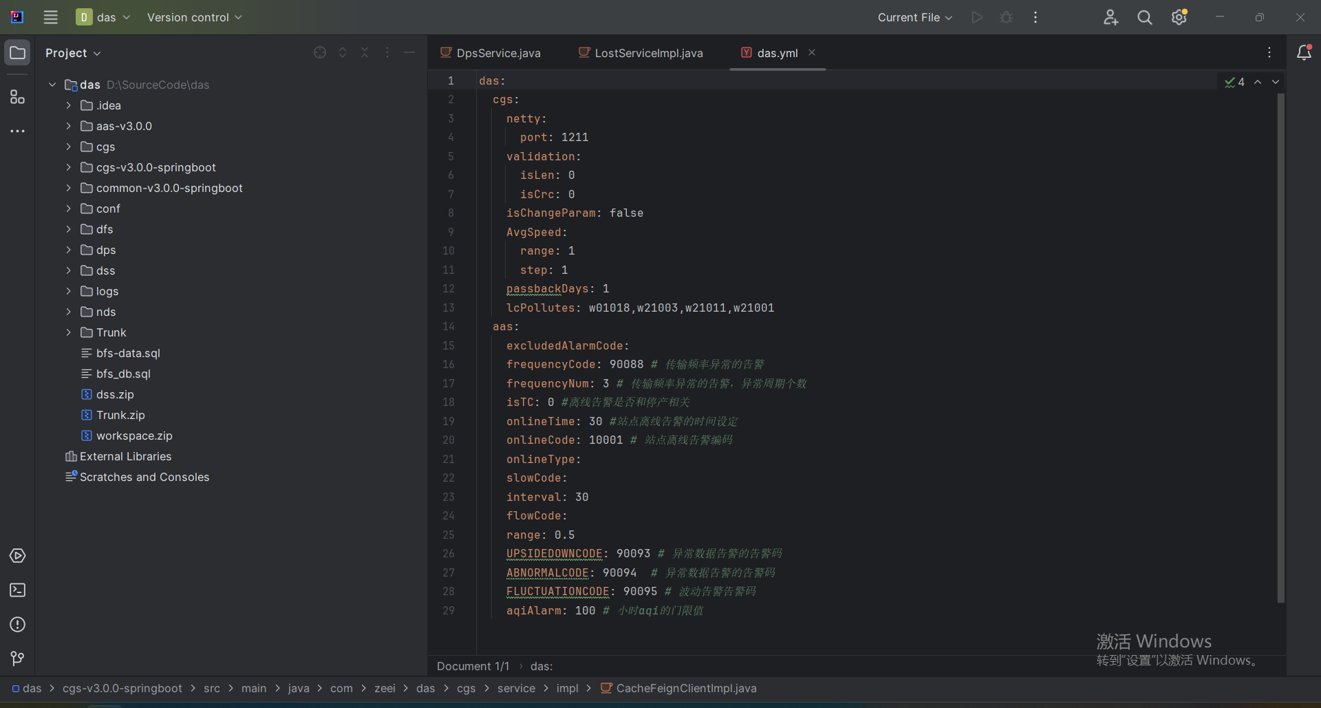The height and width of the screenshot is (708, 1321).
Task: Open the das project dropdown
Action: 103,17
